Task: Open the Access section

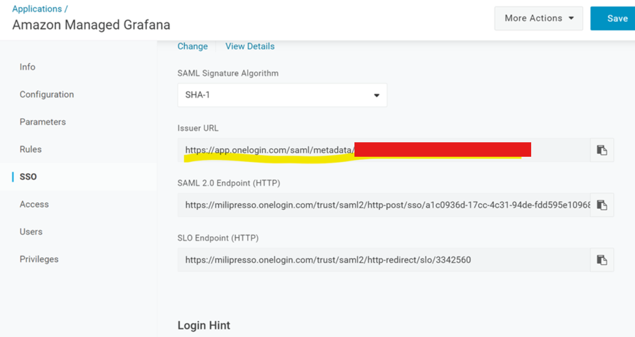Action: click(34, 204)
